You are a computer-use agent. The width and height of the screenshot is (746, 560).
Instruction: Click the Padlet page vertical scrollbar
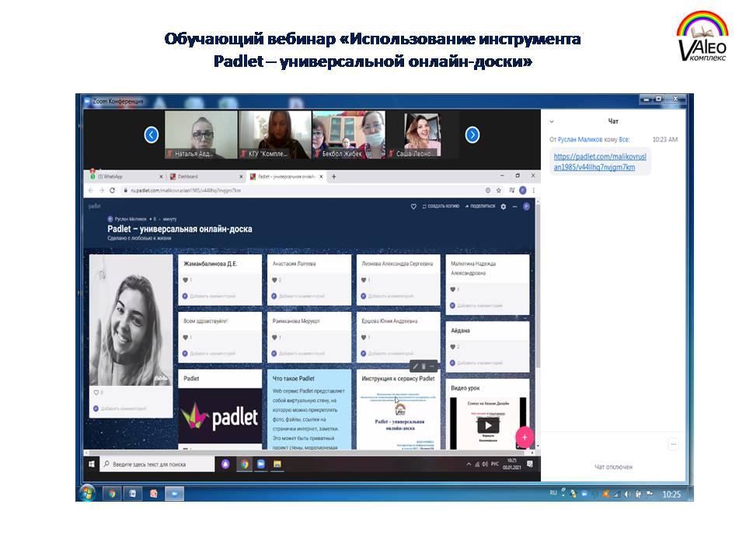point(538,285)
